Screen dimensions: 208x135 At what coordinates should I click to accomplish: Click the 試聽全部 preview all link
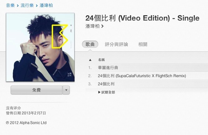coord(108,92)
